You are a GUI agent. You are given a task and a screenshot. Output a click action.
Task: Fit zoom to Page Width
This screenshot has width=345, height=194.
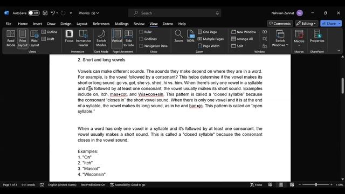(x=209, y=46)
